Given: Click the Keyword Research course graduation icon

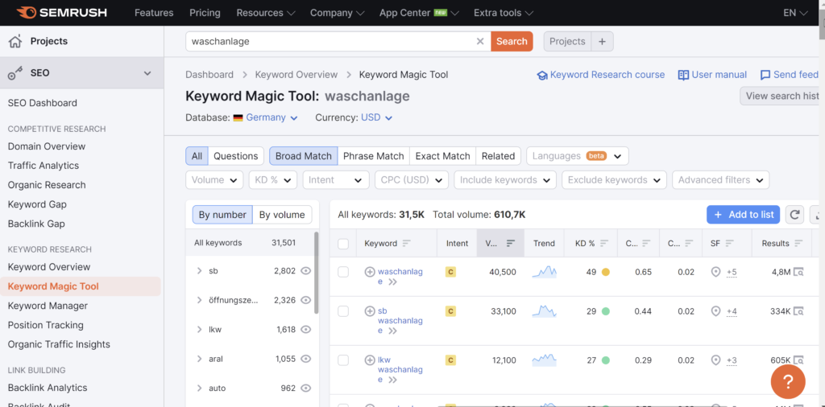Looking at the screenshot, I should (542, 75).
